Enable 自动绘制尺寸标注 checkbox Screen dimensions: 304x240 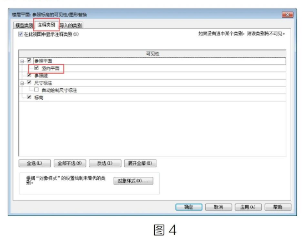(x=36, y=90)
